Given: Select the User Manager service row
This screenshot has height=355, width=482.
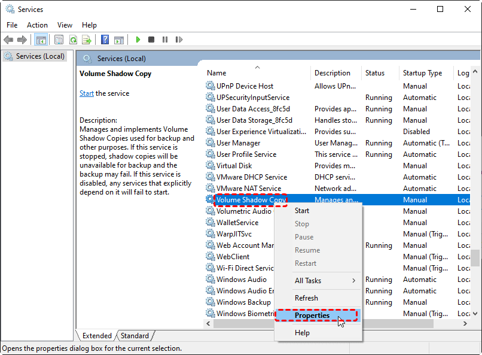Looking at the screenshot, I should pos(238,143).
